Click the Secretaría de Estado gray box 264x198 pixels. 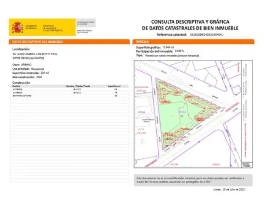(86, 23)
